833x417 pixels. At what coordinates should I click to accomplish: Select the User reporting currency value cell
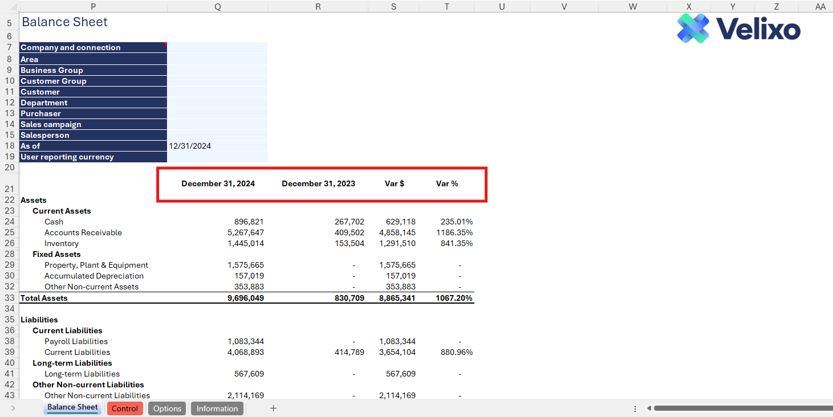coord(217,157)
